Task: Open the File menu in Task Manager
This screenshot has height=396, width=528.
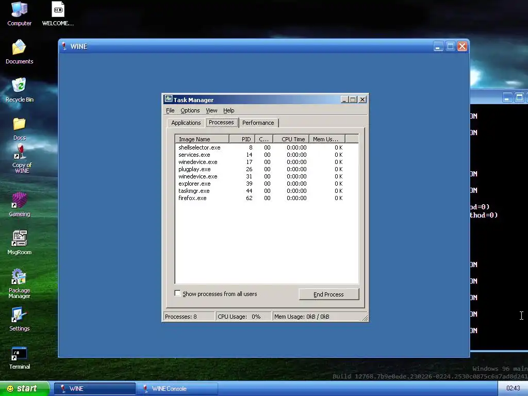Action: click(170, 110)
